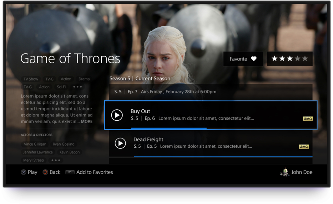Click the Season 5 label
The height and width of the screenshot is (204, 333).
[120, 78]
